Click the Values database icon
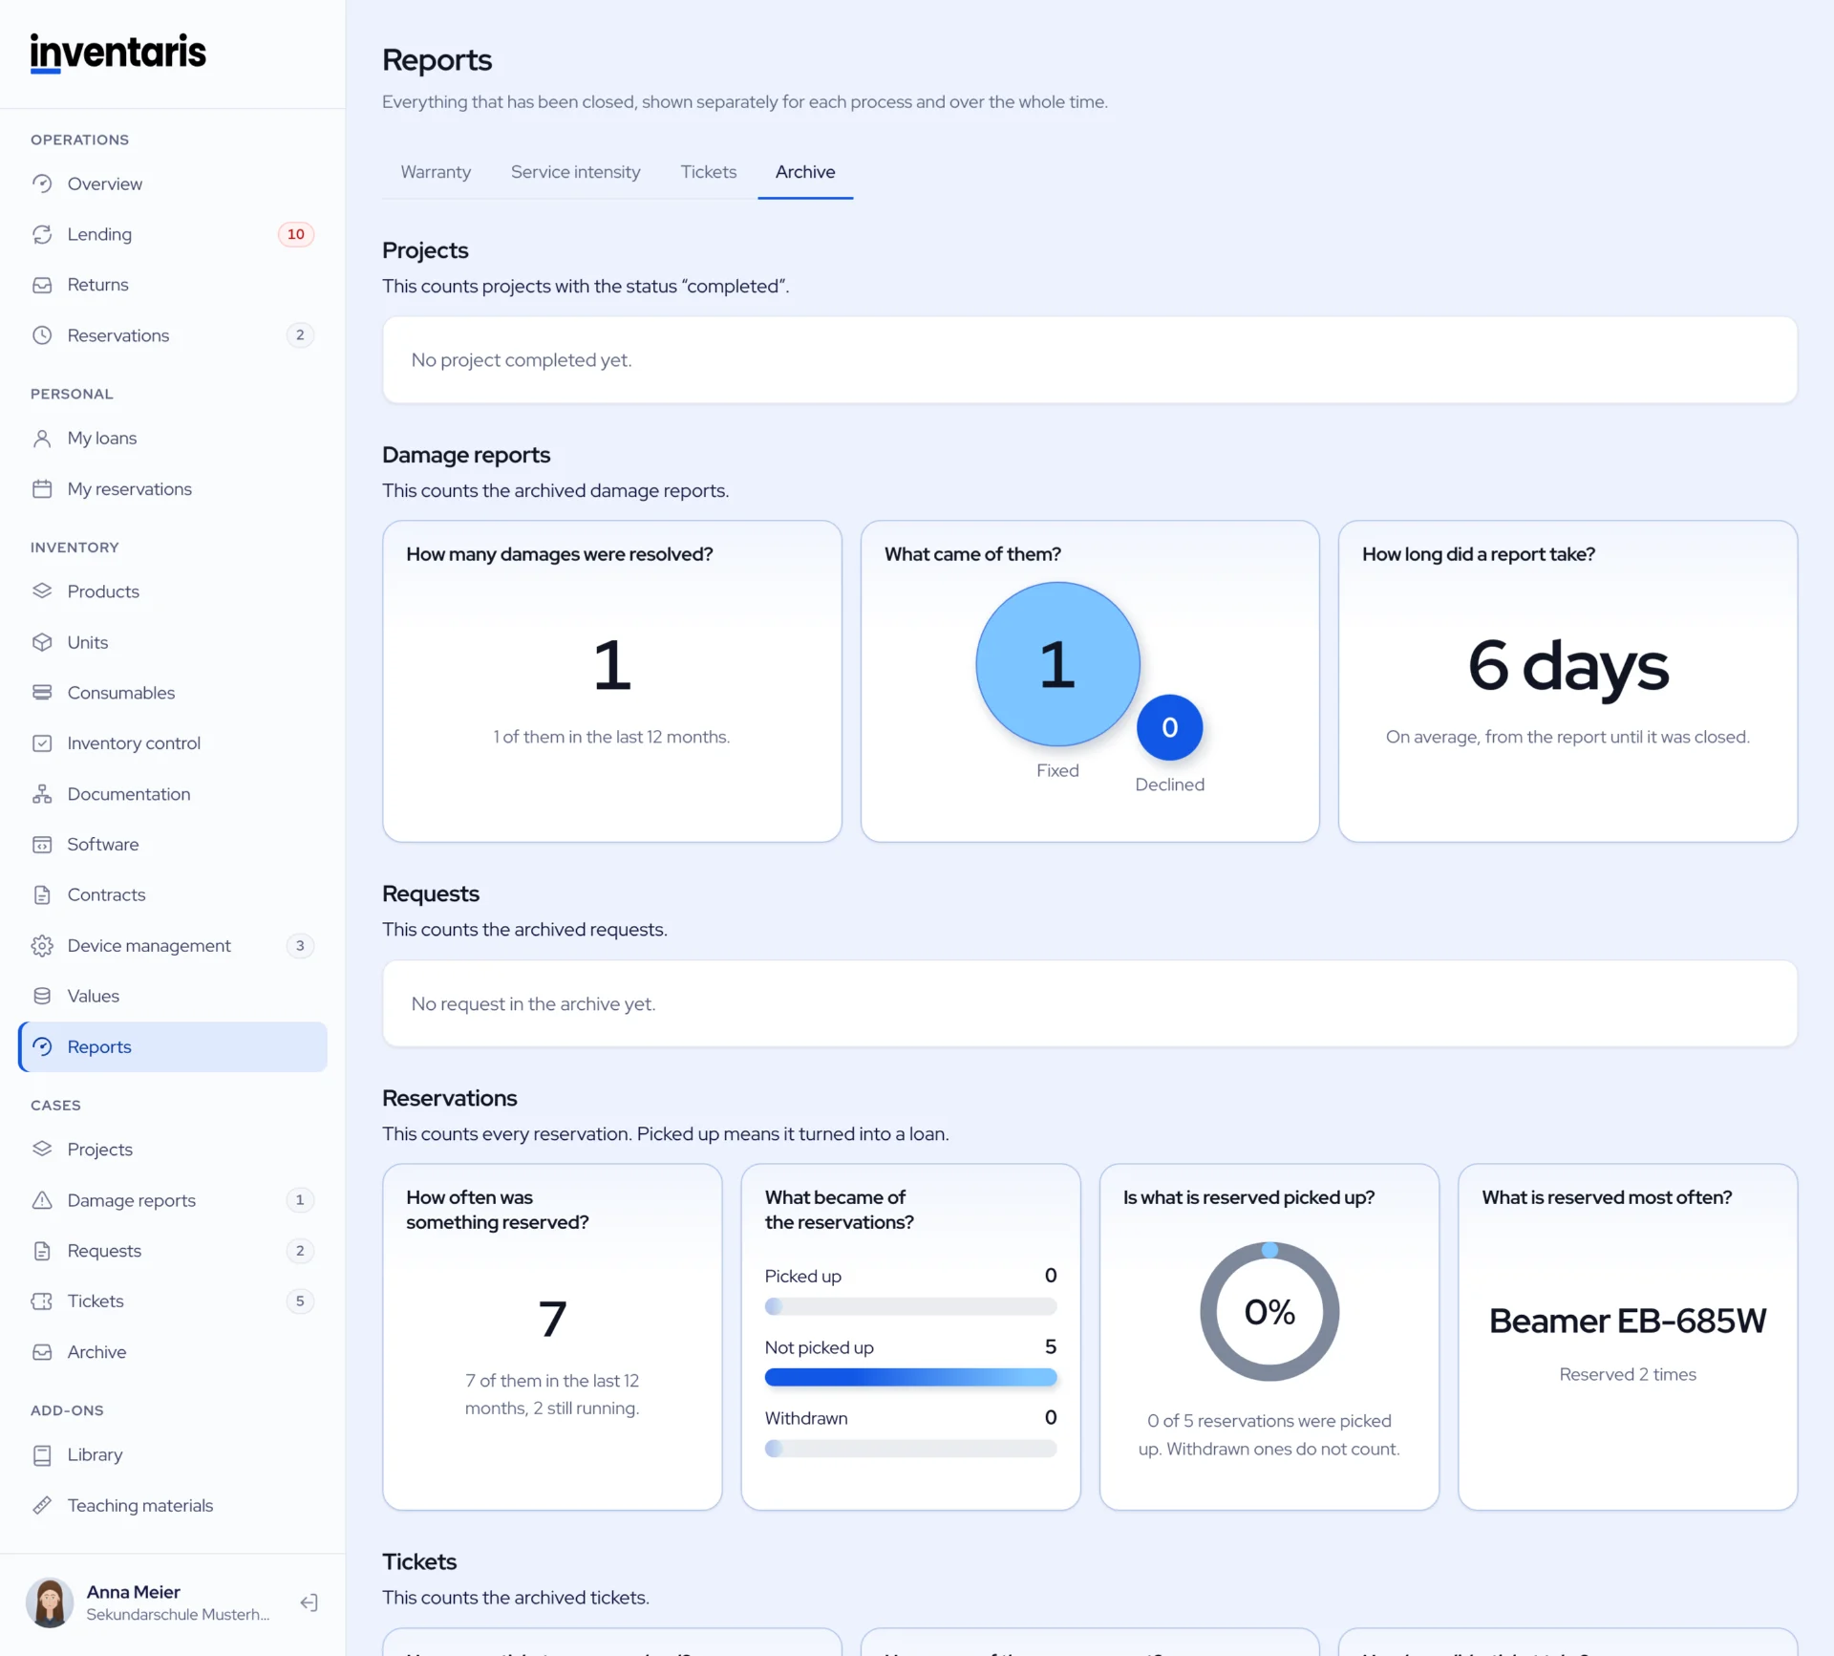 42,996
